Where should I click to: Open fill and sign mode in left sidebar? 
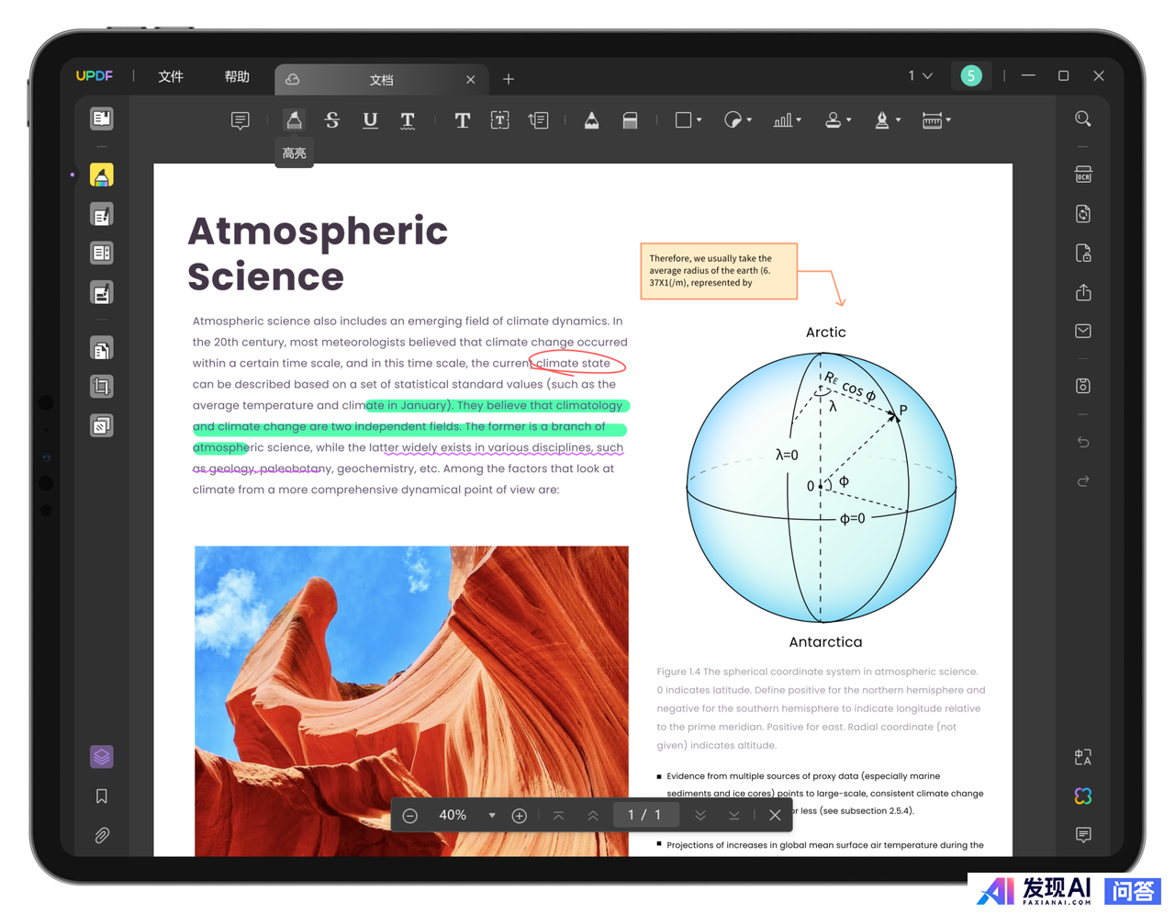tap(102, 293)
